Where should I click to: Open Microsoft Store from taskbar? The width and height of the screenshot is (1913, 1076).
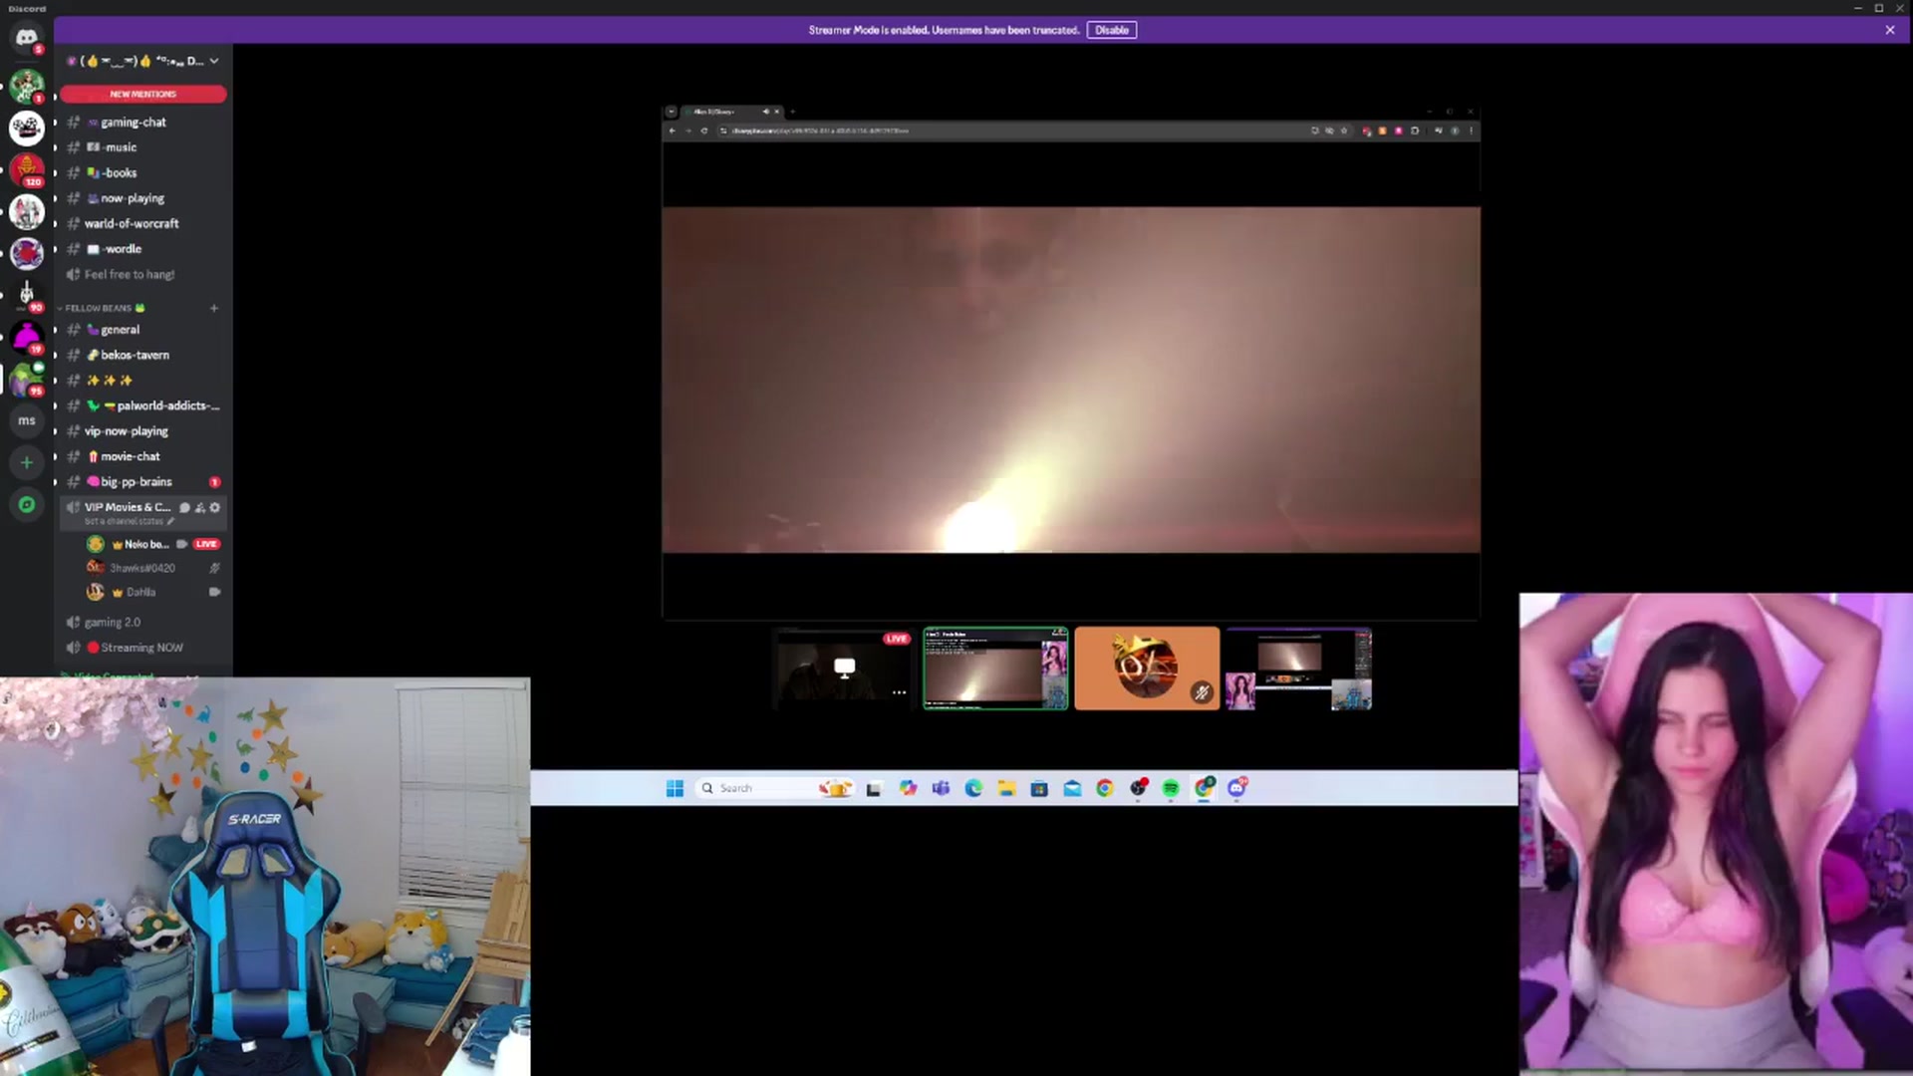[x=1039, y=788]
